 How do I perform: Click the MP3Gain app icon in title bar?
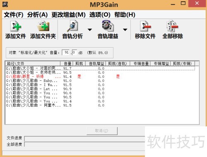[5, 5]
